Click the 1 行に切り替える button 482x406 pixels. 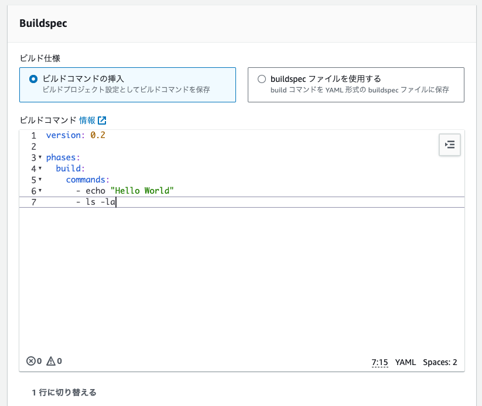[x=64, y=392]
